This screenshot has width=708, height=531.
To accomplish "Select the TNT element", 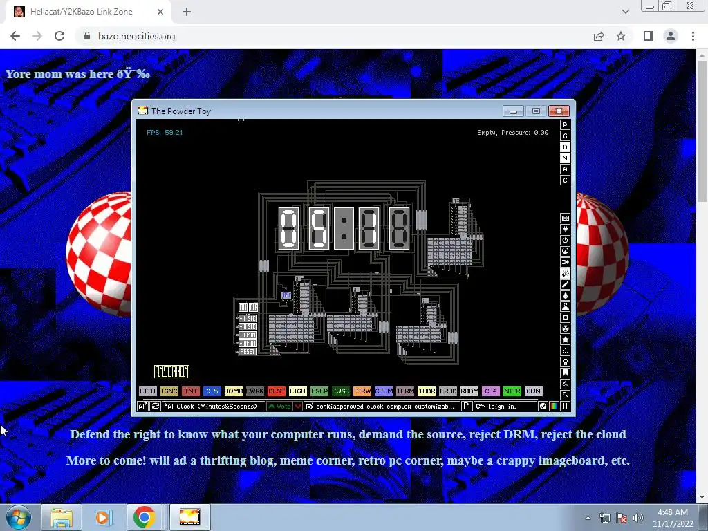I will coord(191,391).
